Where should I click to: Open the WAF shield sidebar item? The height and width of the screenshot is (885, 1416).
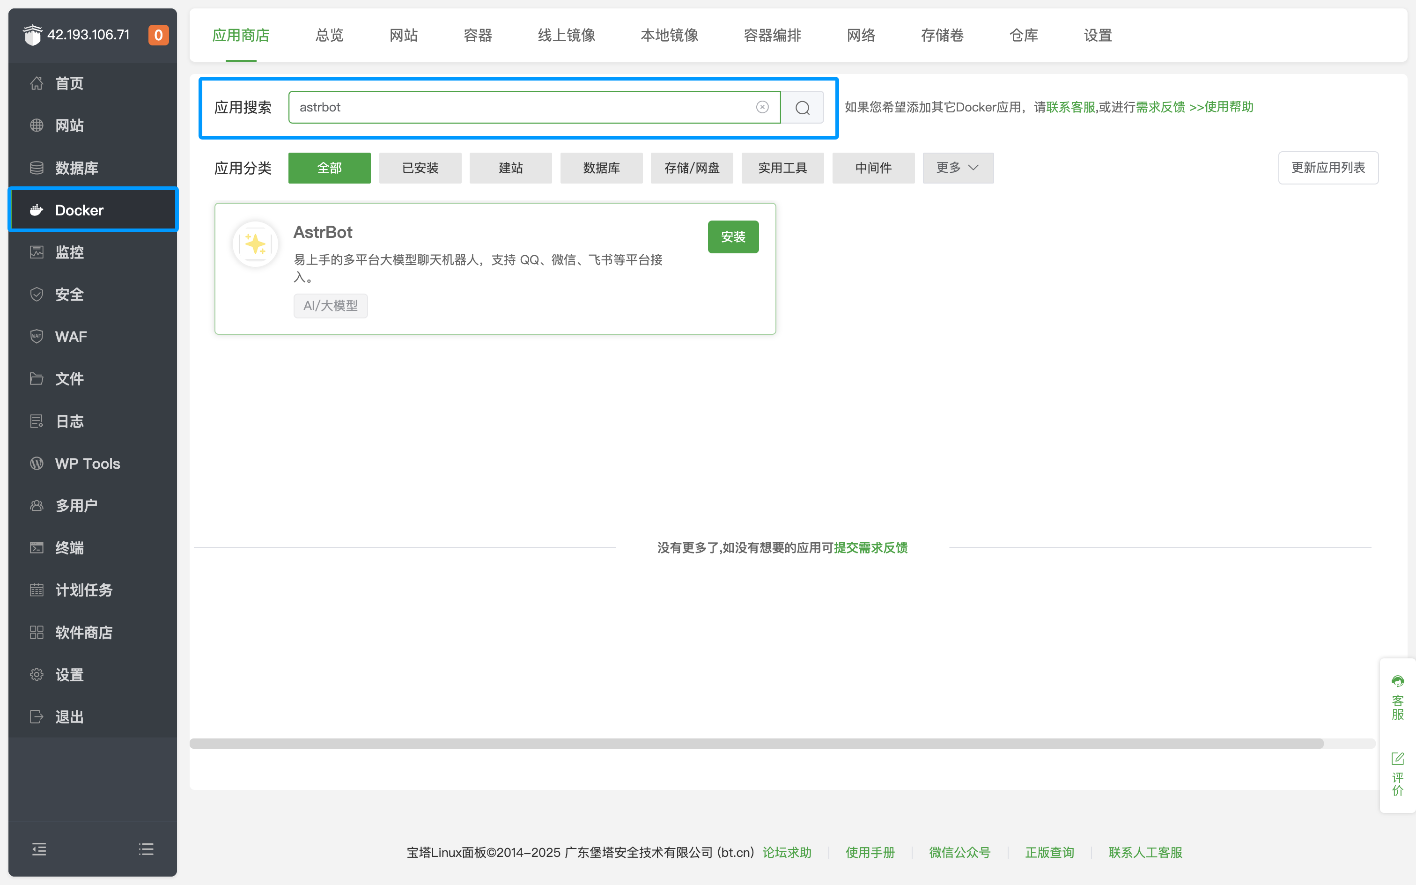coord(70,337)
